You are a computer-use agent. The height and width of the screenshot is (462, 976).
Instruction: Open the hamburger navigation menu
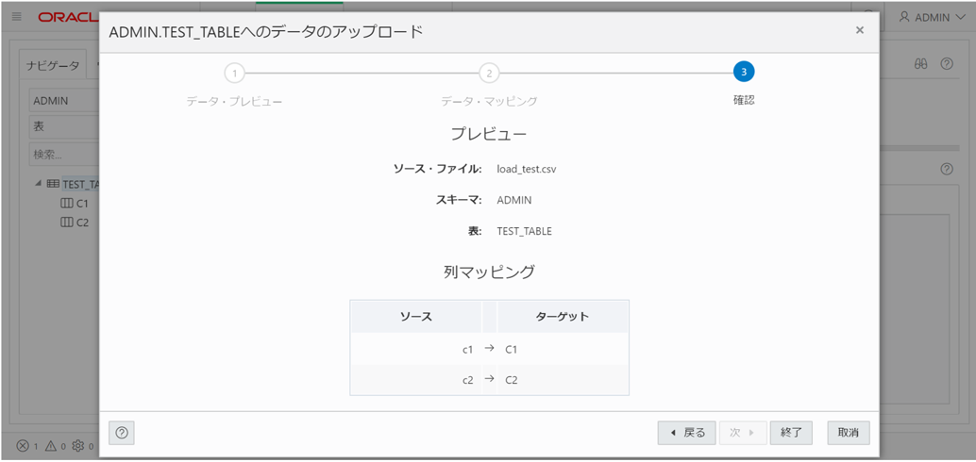click(x=17, y=17)
